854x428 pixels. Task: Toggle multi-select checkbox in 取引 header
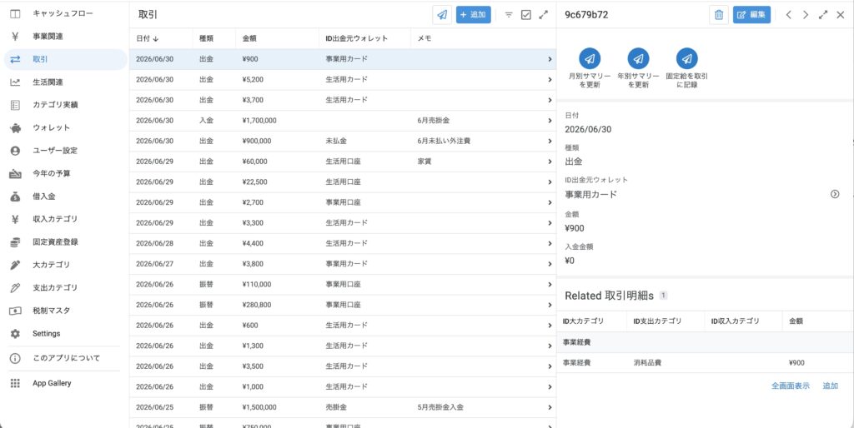tap(526, 15)
